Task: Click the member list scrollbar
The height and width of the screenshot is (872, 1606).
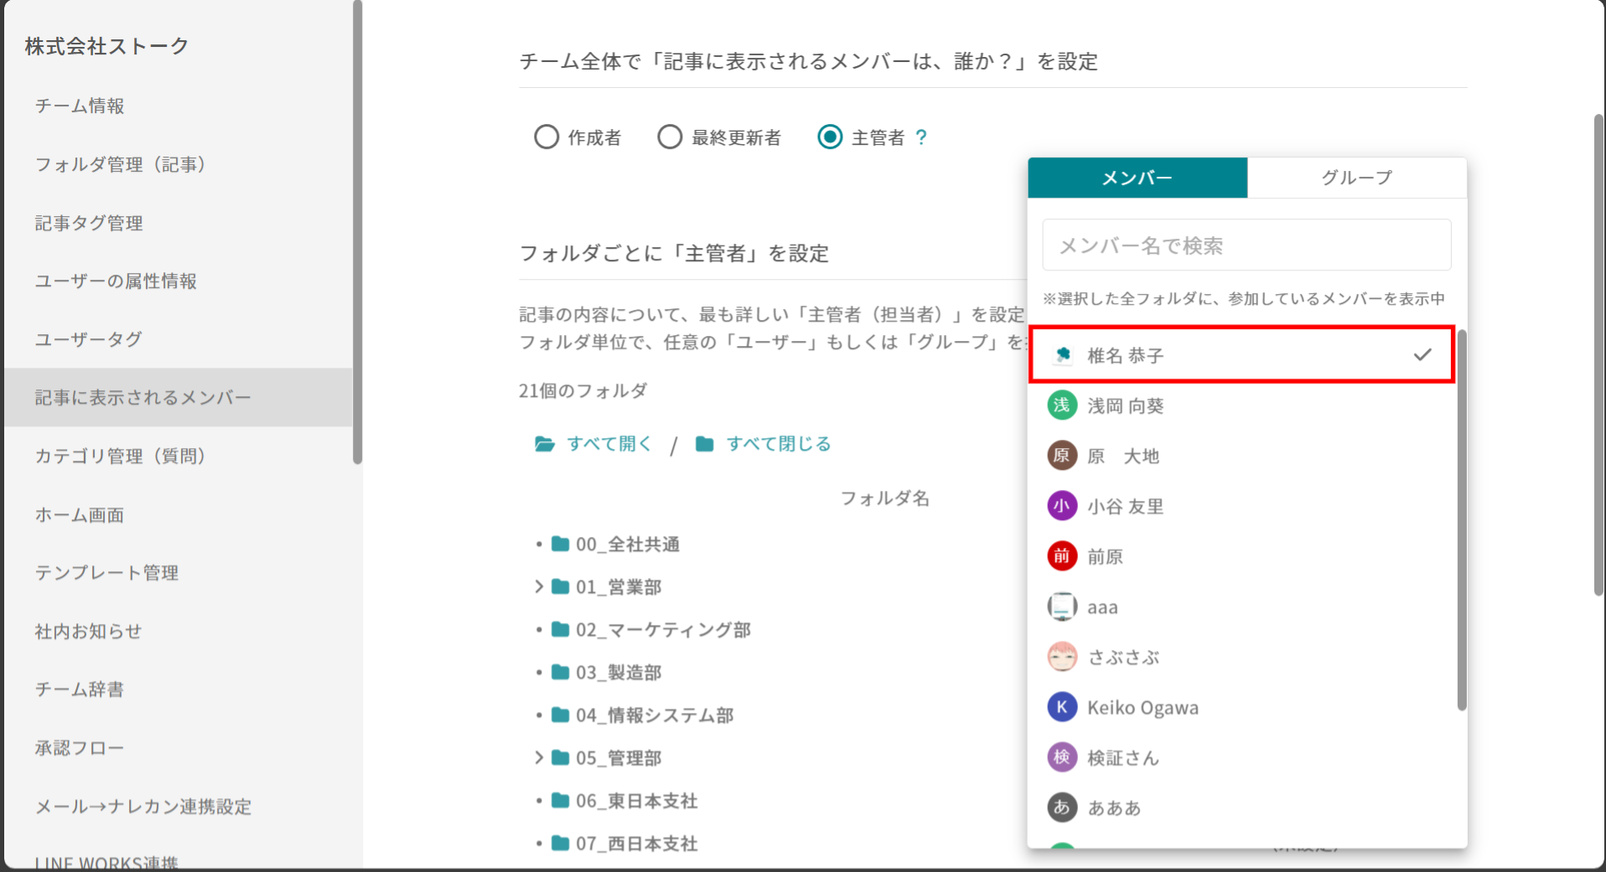Action: [1462, 519]
